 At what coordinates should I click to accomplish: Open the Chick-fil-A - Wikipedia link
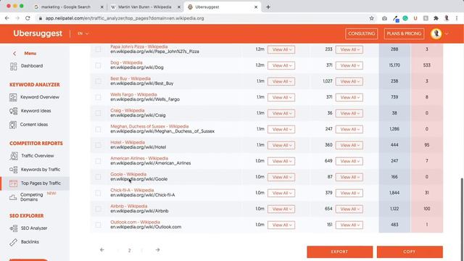(132, 190)
